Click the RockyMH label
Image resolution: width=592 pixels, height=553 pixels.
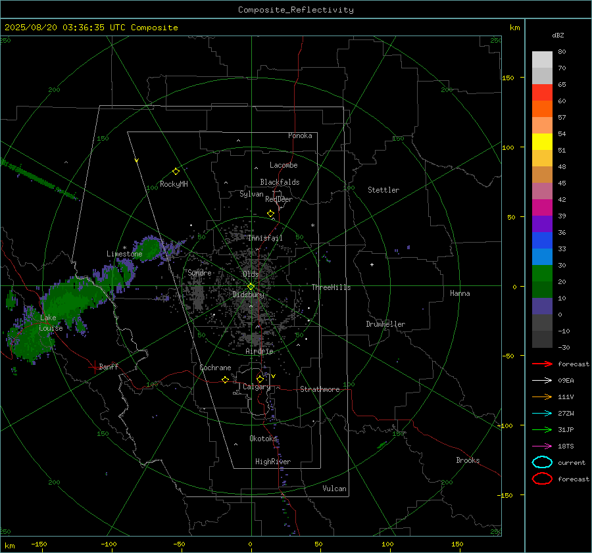tap(174, 184)
